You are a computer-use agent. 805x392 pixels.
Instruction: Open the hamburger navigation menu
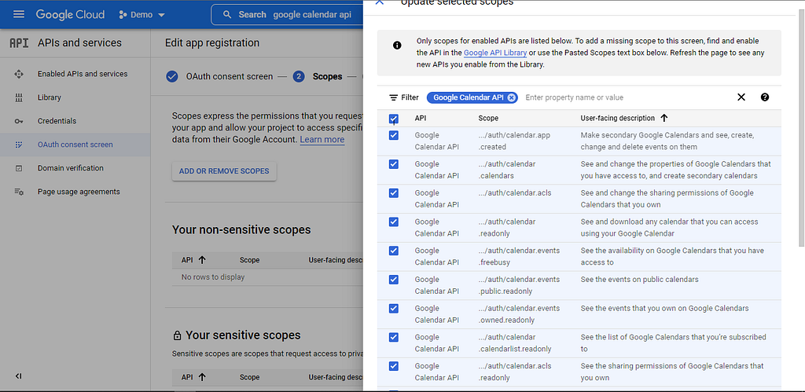[19, 14]
